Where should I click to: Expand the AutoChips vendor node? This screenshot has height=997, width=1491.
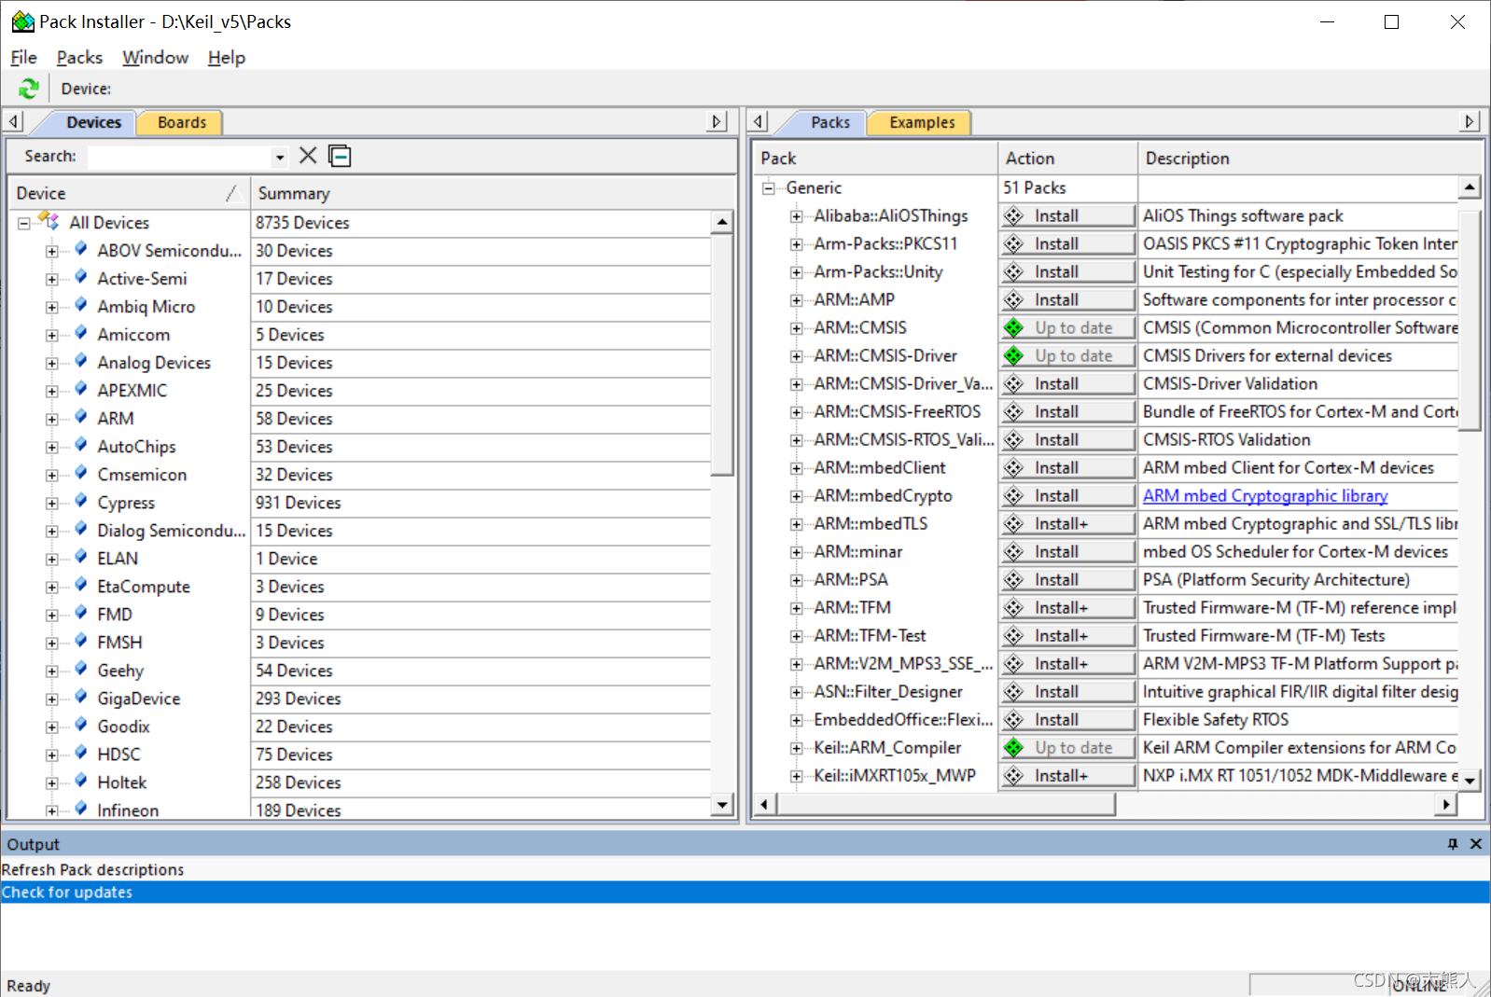(x=52, y=447)
